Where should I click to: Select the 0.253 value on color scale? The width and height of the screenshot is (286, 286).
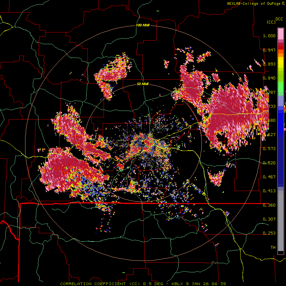click(269, 233)
